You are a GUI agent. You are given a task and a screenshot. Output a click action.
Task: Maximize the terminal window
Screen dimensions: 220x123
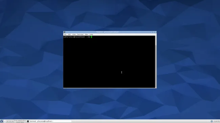(x=154, y=32)
